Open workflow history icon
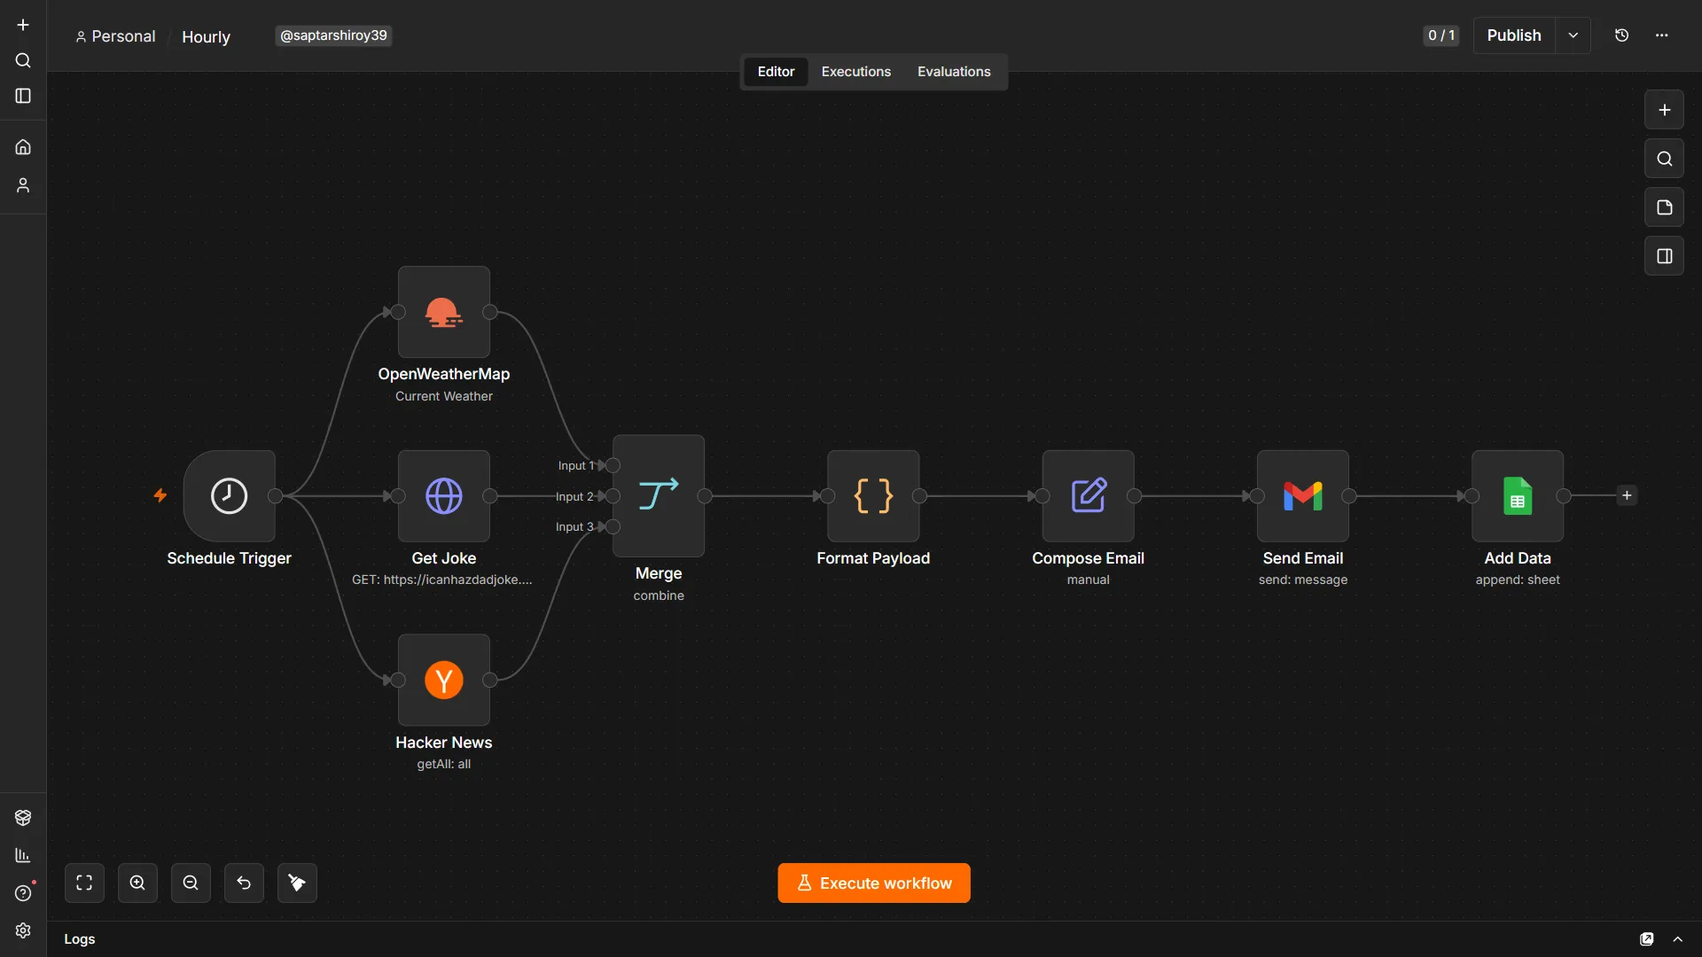The image size is (1702, 957). (1621, 35)
